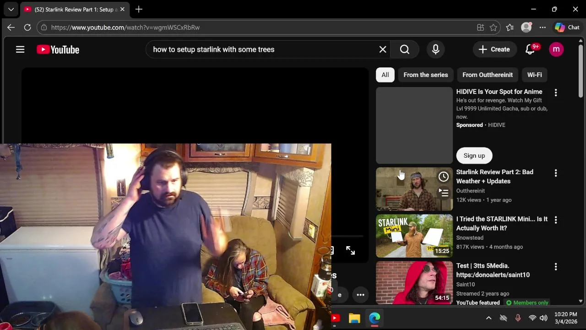Open Copilot Chat sidebar
This screenshot has width=586, height=330.
[x=567, y=27]
